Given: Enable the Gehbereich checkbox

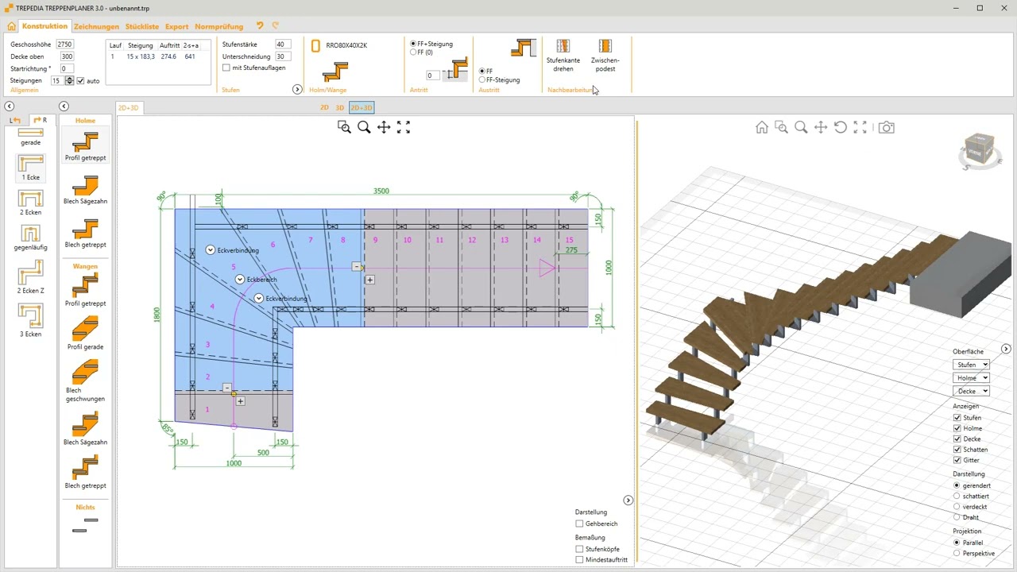Looking at the screenshot, I should tap(579, 524).
